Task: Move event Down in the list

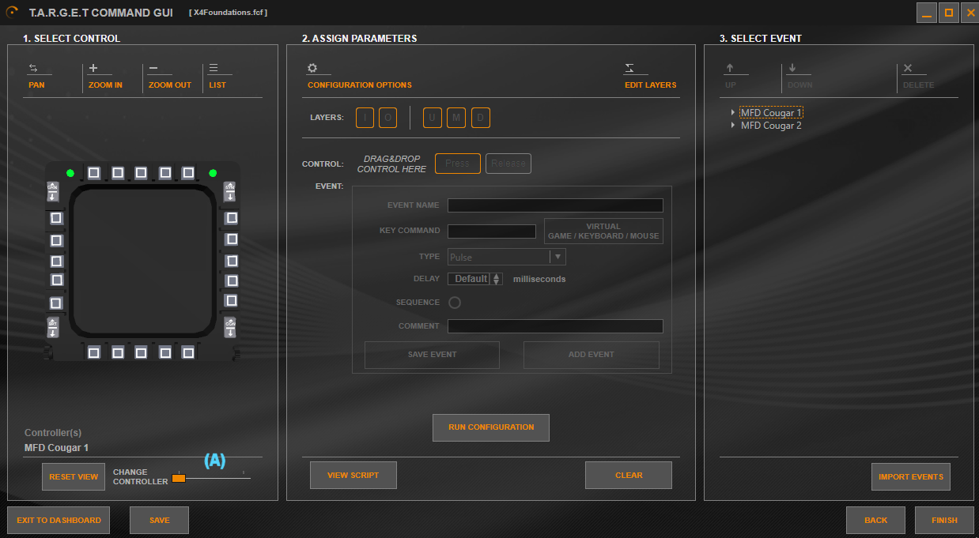Action: tap(799, 76)
